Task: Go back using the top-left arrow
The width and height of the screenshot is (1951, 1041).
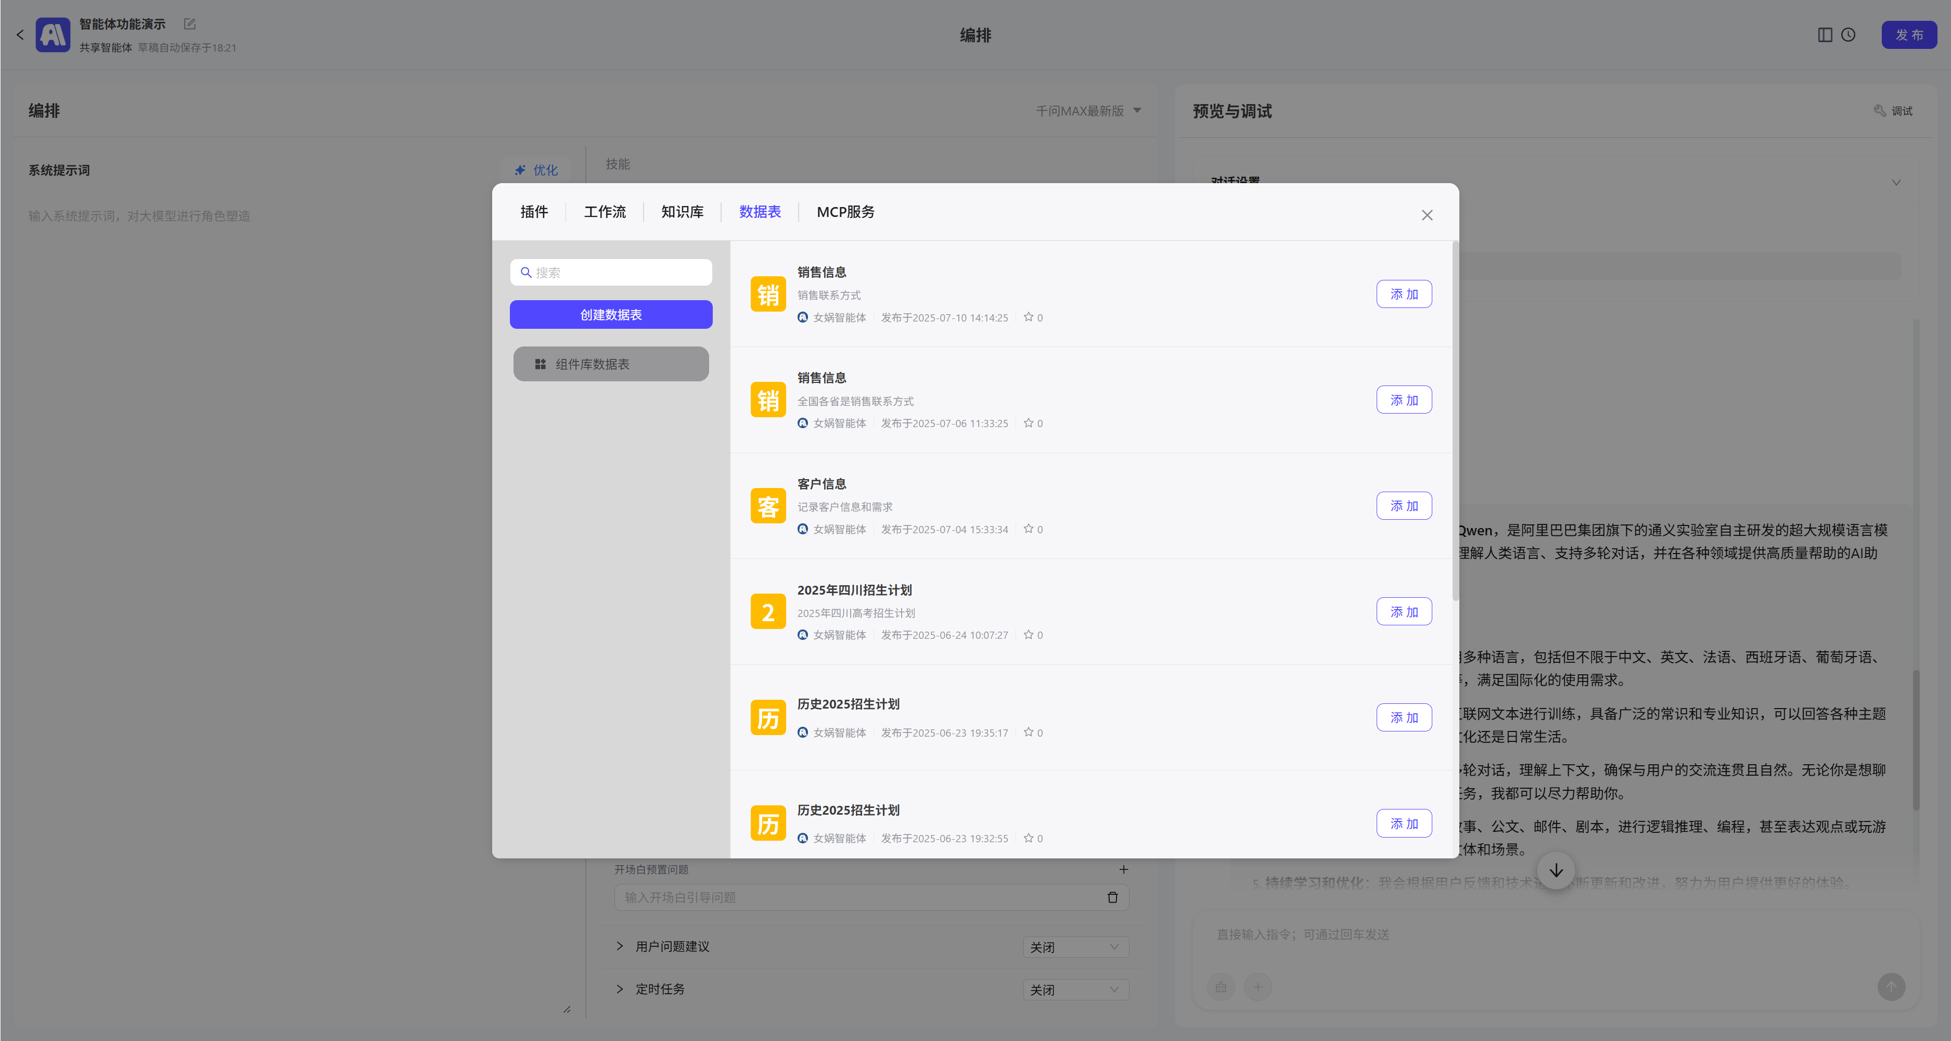Action: coord(20,35)
